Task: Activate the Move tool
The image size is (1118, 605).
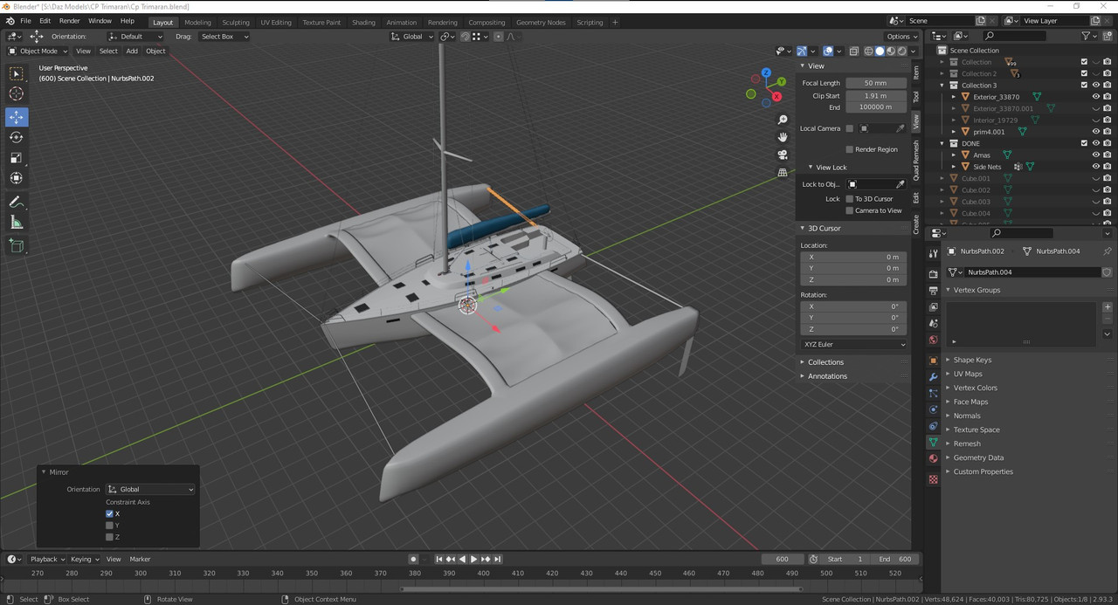Action: click(x=17, y=117)
